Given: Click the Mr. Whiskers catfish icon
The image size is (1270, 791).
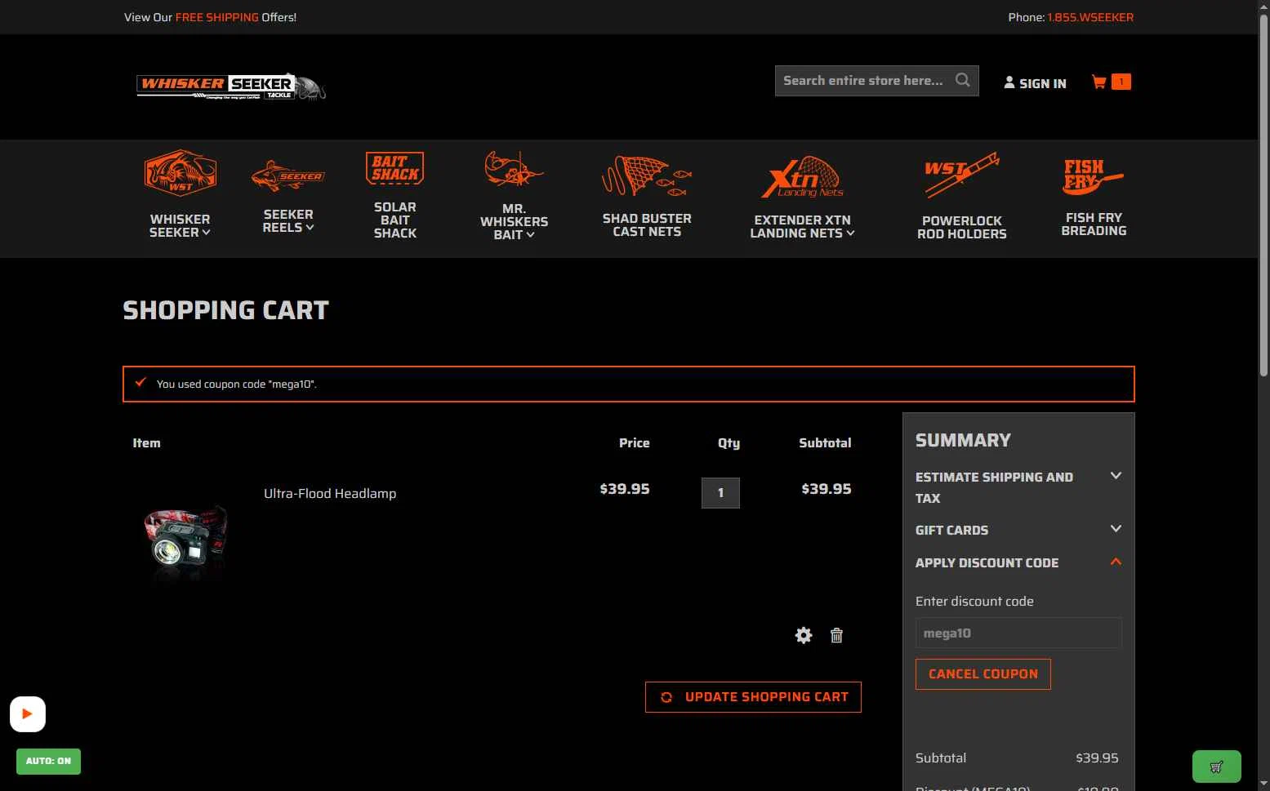Looking at the screenshot, I should [514, 169].
